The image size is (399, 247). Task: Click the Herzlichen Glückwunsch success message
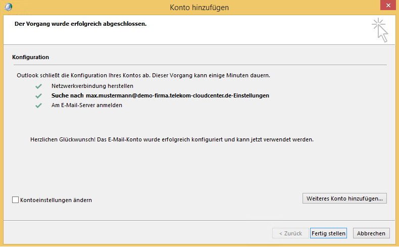click(x=172, y=139)
